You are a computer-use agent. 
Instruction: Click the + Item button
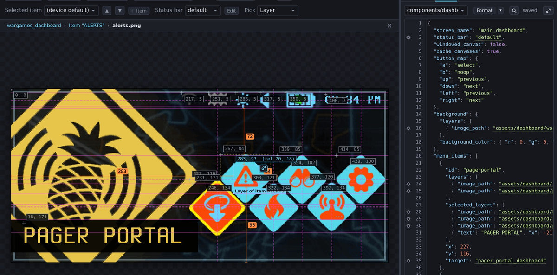click(x=139, y=11)
